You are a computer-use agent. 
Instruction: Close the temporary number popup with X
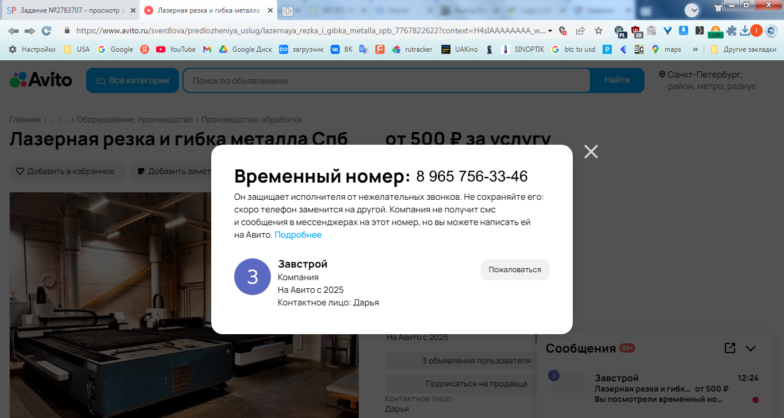pos(591,152)
